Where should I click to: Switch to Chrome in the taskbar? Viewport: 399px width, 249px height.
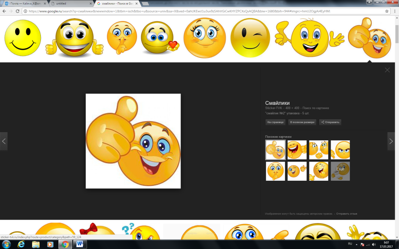click(65, 244)
